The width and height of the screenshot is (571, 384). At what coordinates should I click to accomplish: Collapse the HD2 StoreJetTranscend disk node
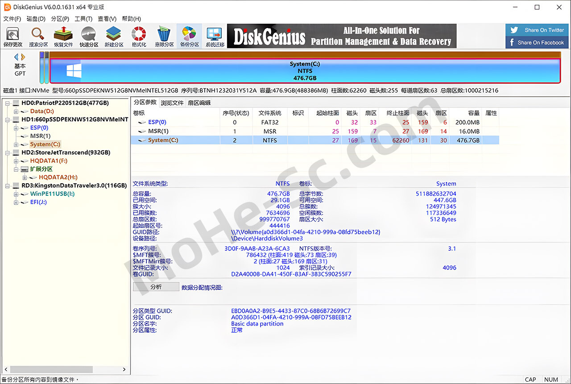point(8,153)
